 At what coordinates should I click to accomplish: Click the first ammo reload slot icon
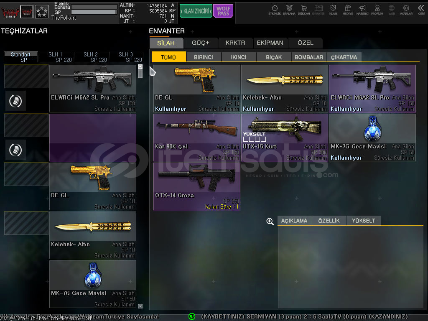coord(15,101)
